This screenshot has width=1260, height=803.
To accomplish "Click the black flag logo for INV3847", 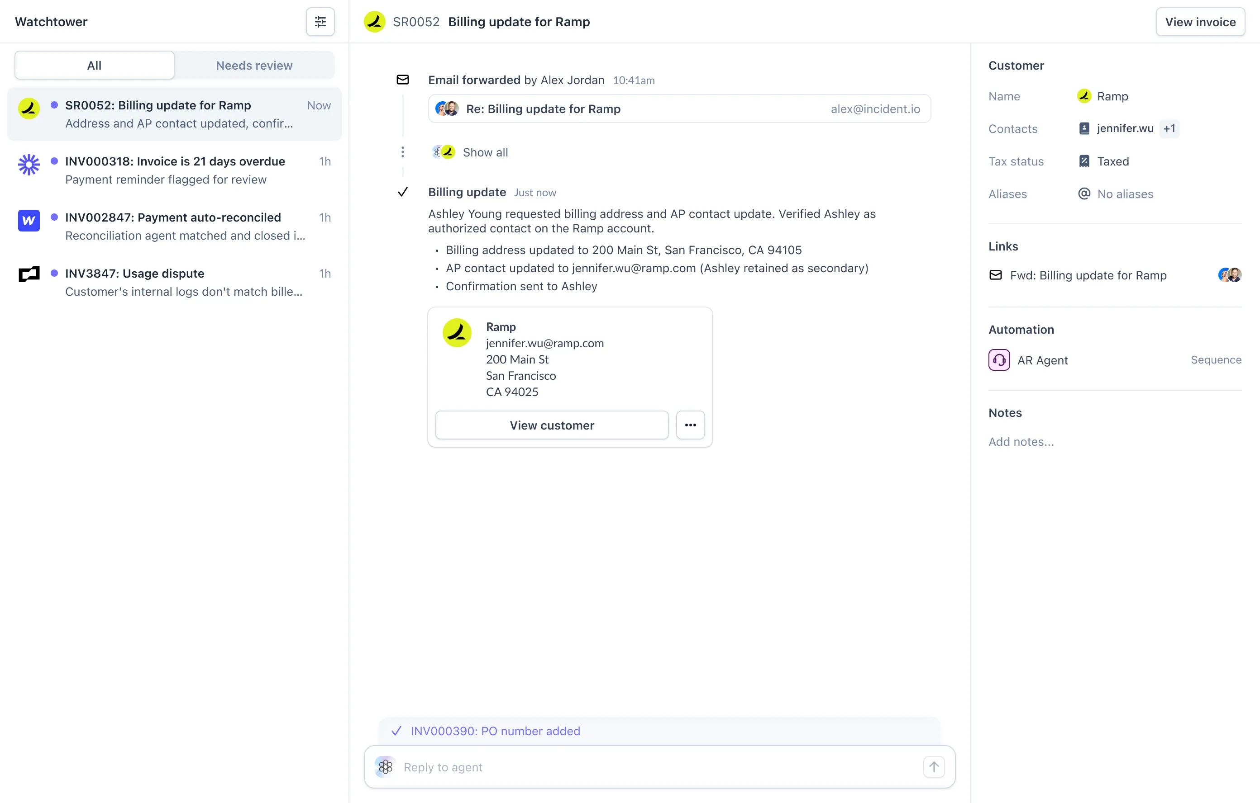I will point(29,274).
